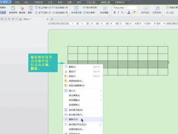Insert column to right (在右侧插入列)
Viewport: 178px width, 134px height.
click(x=60, y=13)
